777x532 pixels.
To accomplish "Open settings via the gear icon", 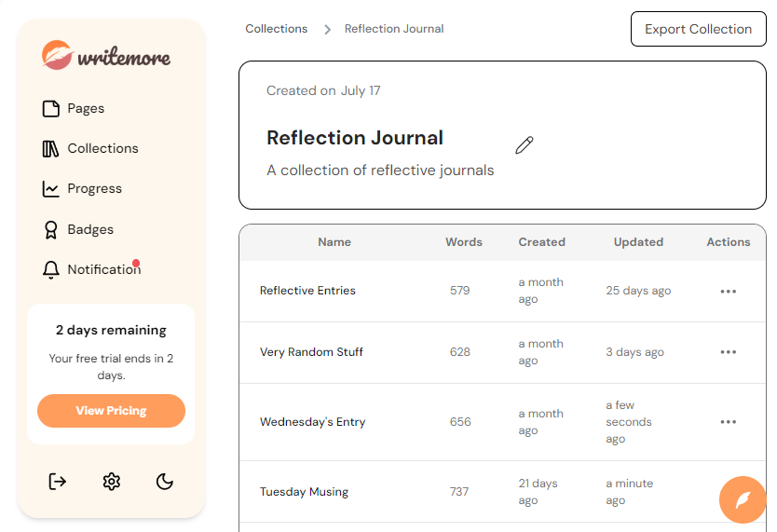I will [x=112, y=482].
